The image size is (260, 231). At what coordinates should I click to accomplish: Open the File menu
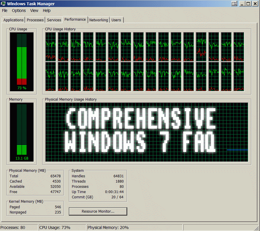pos(5,10)
